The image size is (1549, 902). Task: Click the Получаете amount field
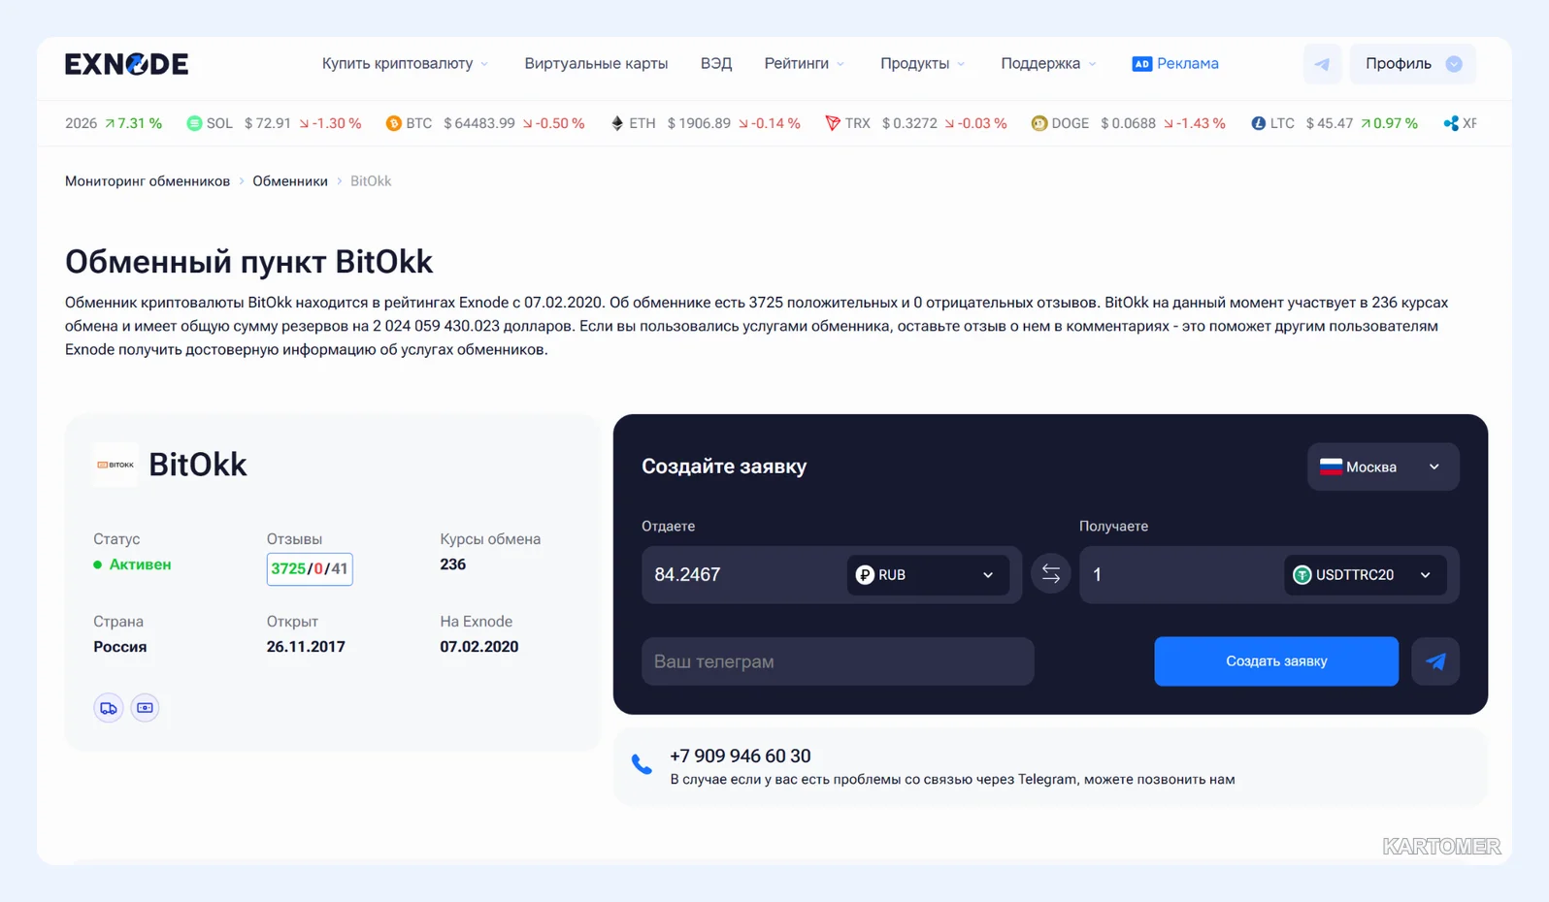(1179, 575)
